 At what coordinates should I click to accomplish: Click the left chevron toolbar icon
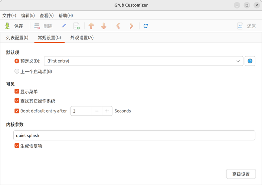coord(118,26)
